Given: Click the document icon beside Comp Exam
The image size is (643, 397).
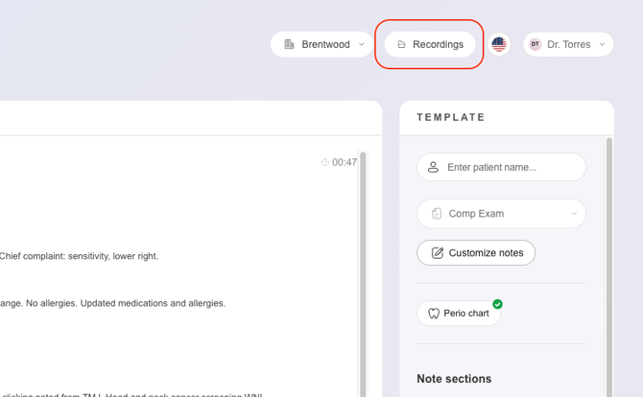Looking at the screenshot, I should [437, 214].
